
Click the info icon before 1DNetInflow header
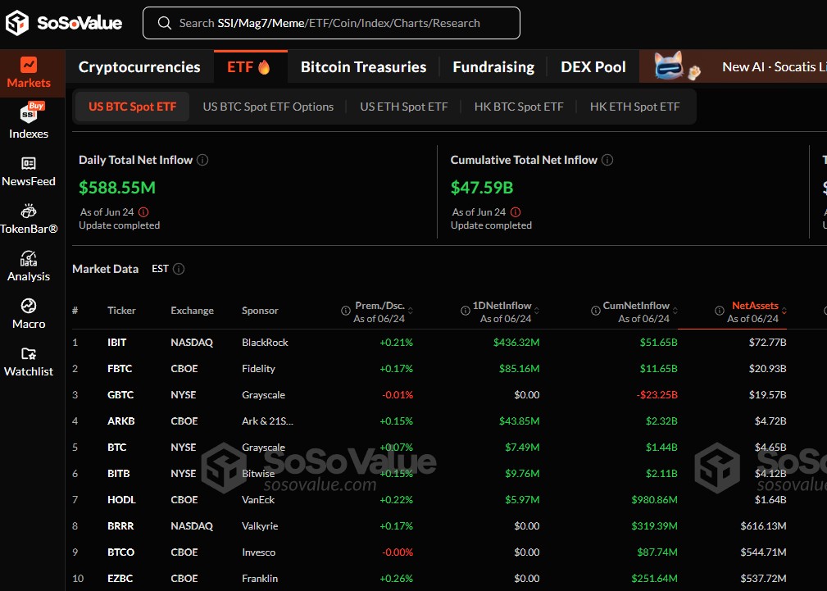[x=466, y=311]
